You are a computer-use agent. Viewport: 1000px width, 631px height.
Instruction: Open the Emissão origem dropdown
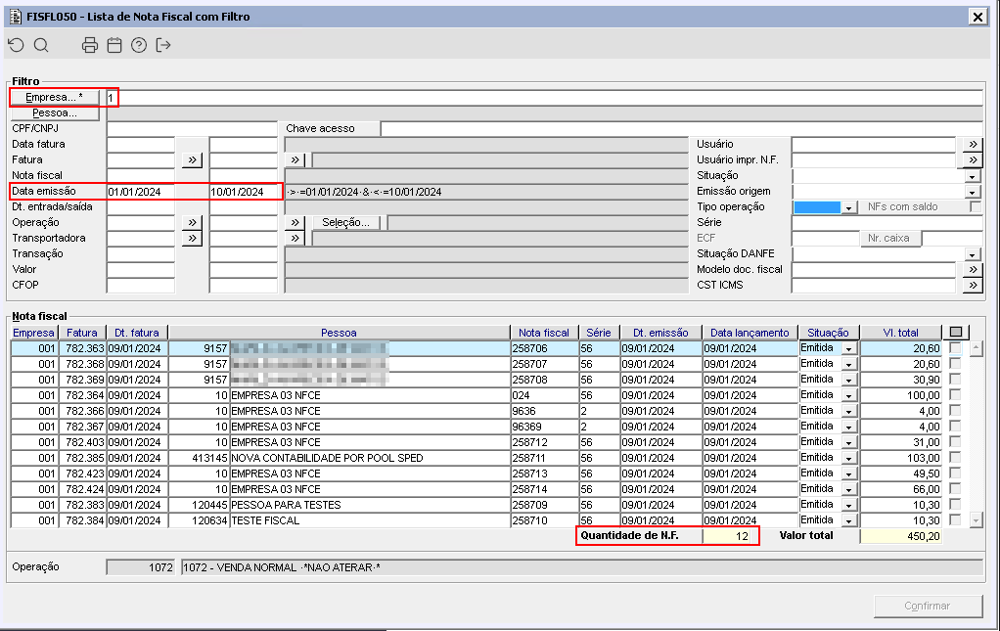click(x=972, y=192)
